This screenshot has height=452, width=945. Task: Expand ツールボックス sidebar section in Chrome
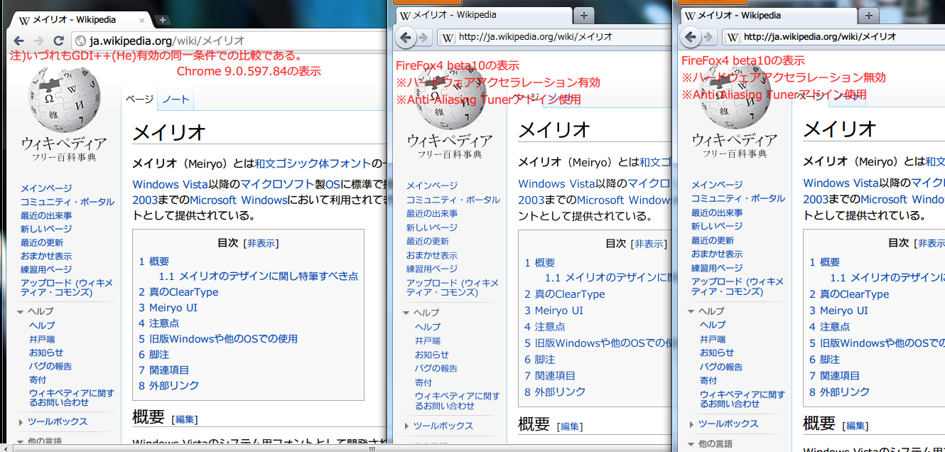53,421
